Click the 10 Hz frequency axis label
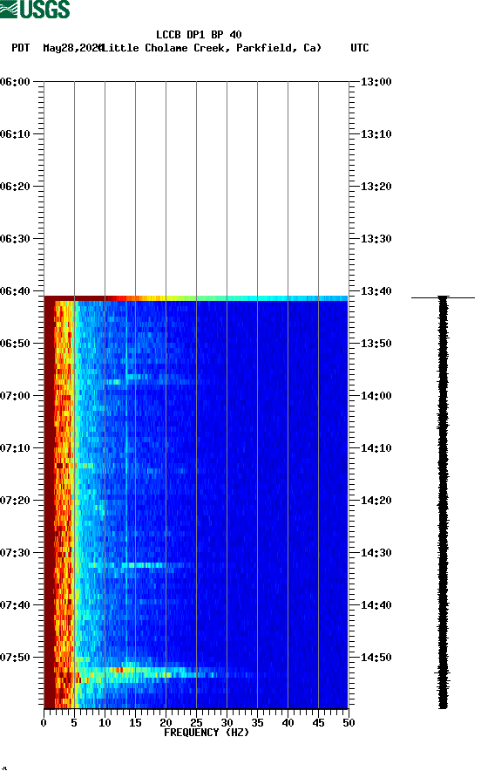Screen dimensions: 481x778 [105, 723]
